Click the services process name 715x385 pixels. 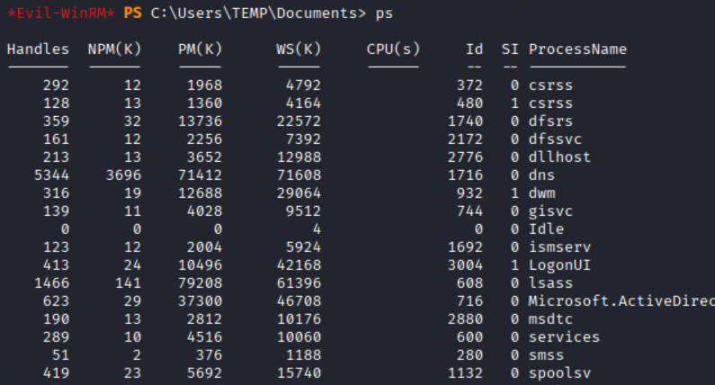pos(564,337)
